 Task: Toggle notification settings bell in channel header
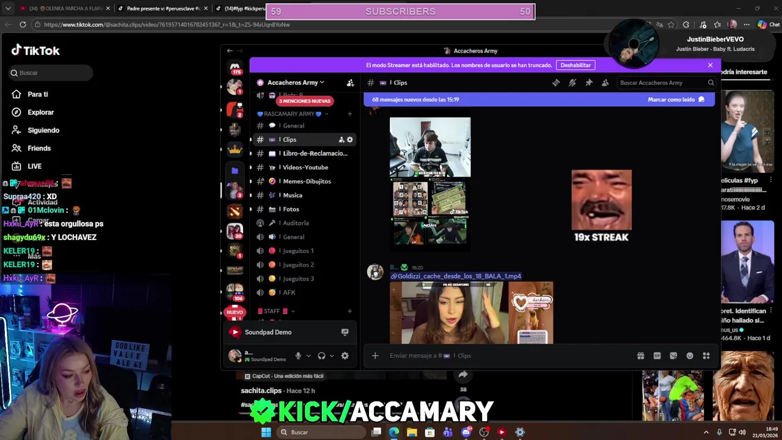(x=572, y=82)
